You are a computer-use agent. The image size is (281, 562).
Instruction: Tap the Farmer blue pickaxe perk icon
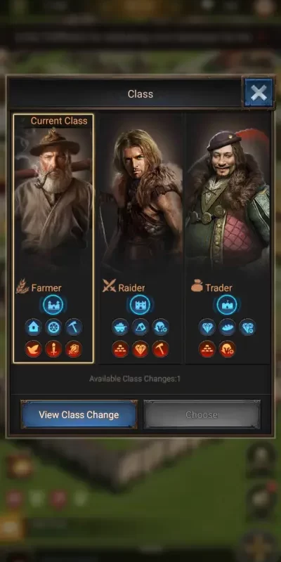[74, 327]
